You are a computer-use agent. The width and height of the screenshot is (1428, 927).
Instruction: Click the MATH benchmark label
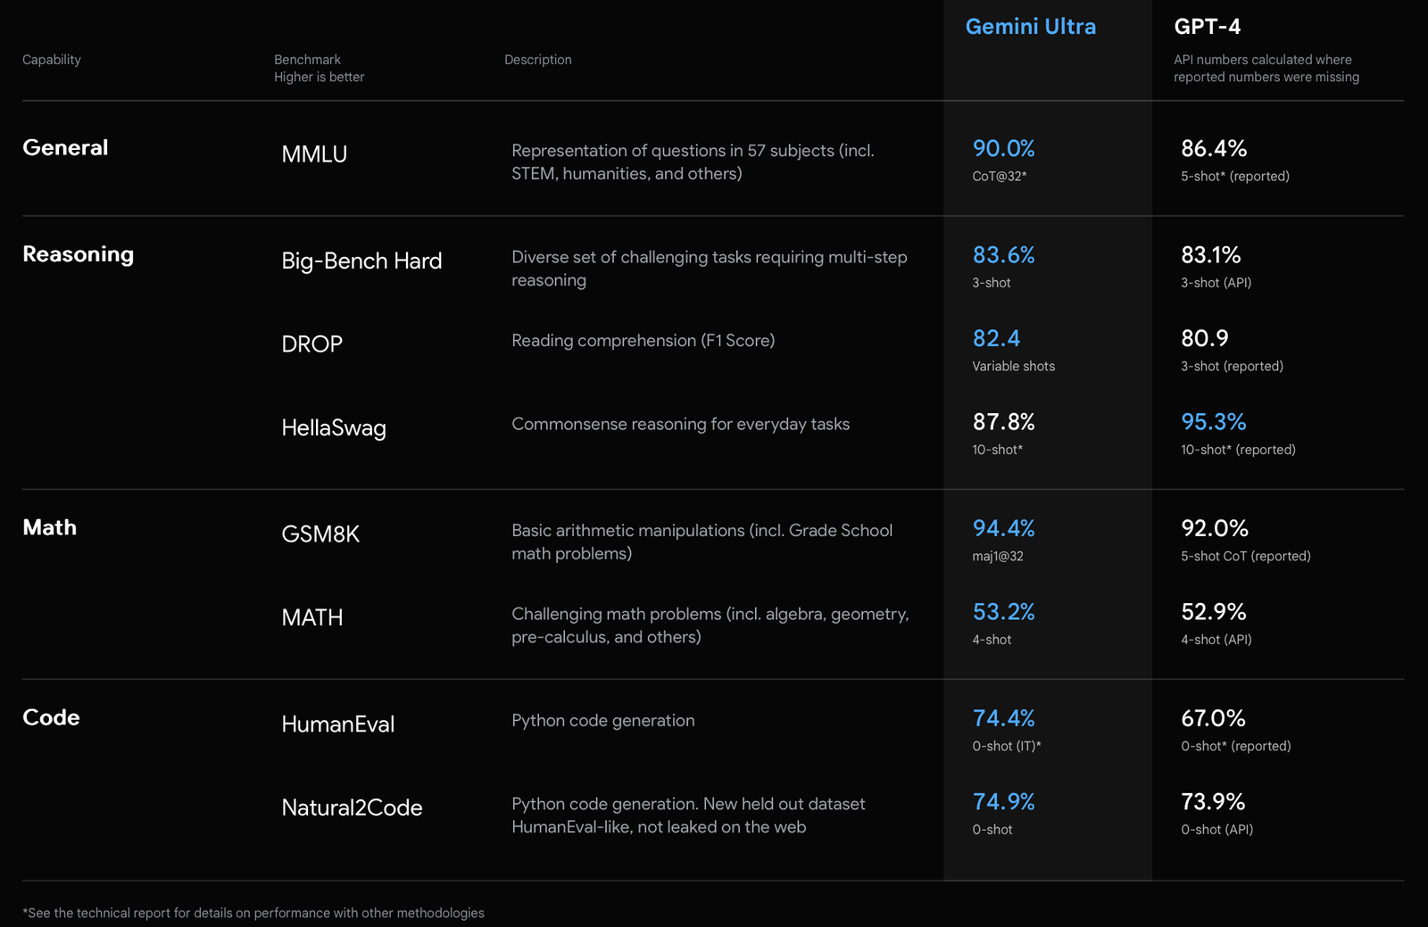tap(311, 617)
